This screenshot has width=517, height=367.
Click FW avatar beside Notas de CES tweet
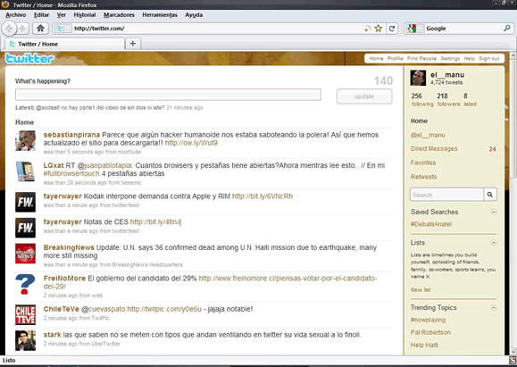click(x=25, y=228)
